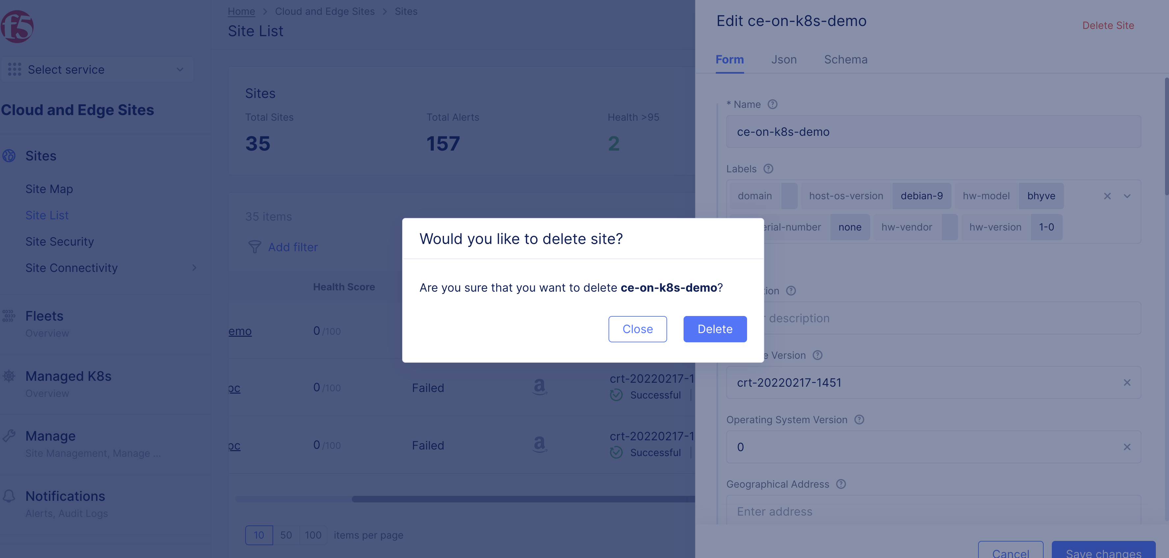Viewport: 1169px width, 558px height.
Task: Click the Operating System Version help icon
Action: (859, 420)
